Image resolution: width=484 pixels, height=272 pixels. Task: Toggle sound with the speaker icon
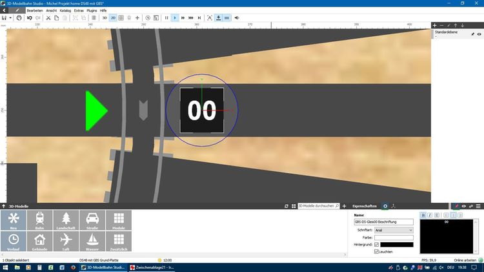pos(237,18)
